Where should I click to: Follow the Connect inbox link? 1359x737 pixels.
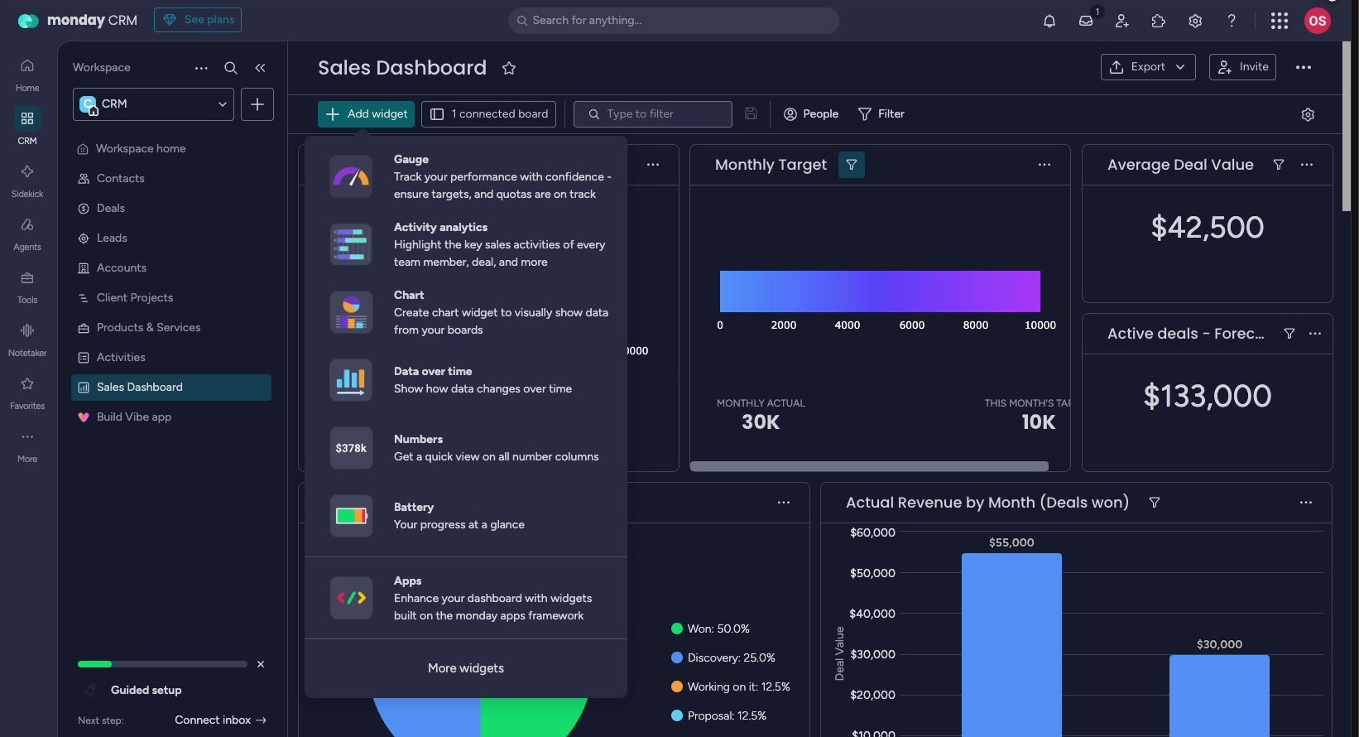[220, 720]
